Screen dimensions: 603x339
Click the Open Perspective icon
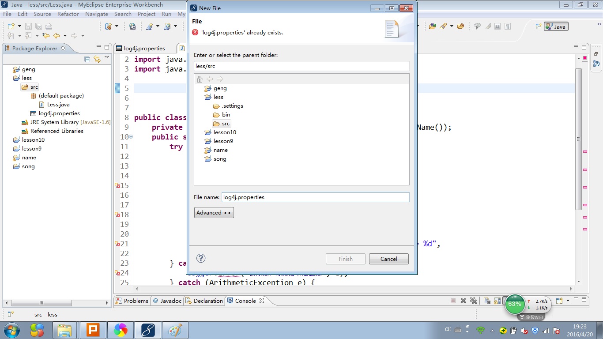point(539,26)
